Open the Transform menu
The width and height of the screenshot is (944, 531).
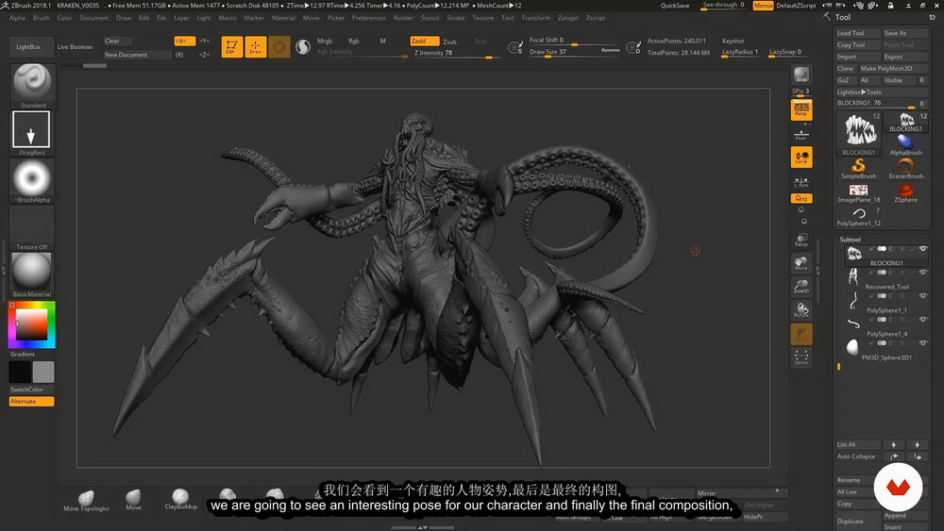pyautogui.click(x=535, y=18)
